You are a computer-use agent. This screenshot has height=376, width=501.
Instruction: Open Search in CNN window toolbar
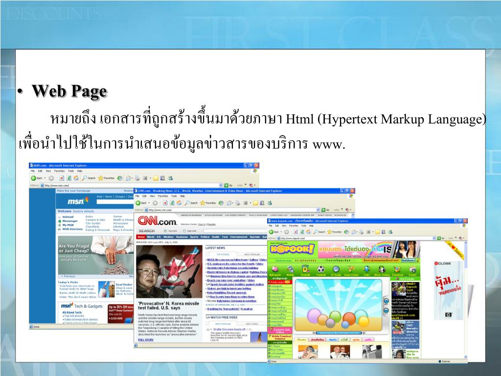[x=191, y=203]
